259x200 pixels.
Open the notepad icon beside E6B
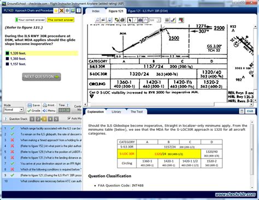[242, 111]
